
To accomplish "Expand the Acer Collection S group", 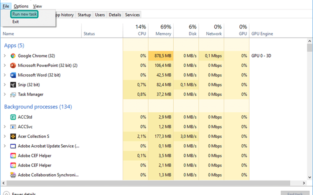I will click(5, 136).
